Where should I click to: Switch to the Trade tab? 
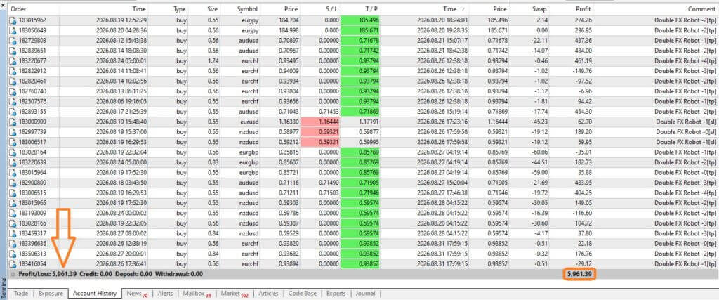point(20,293)
